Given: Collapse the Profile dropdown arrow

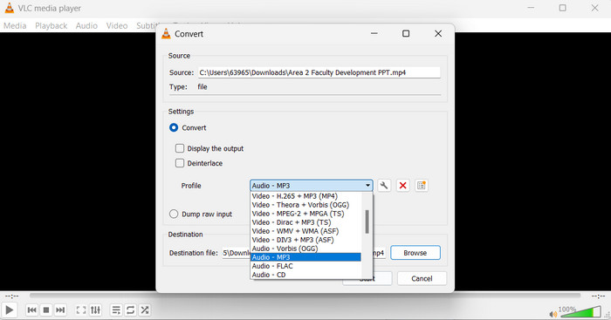Looking at the screenshot, I should click(x=367, y=186).
